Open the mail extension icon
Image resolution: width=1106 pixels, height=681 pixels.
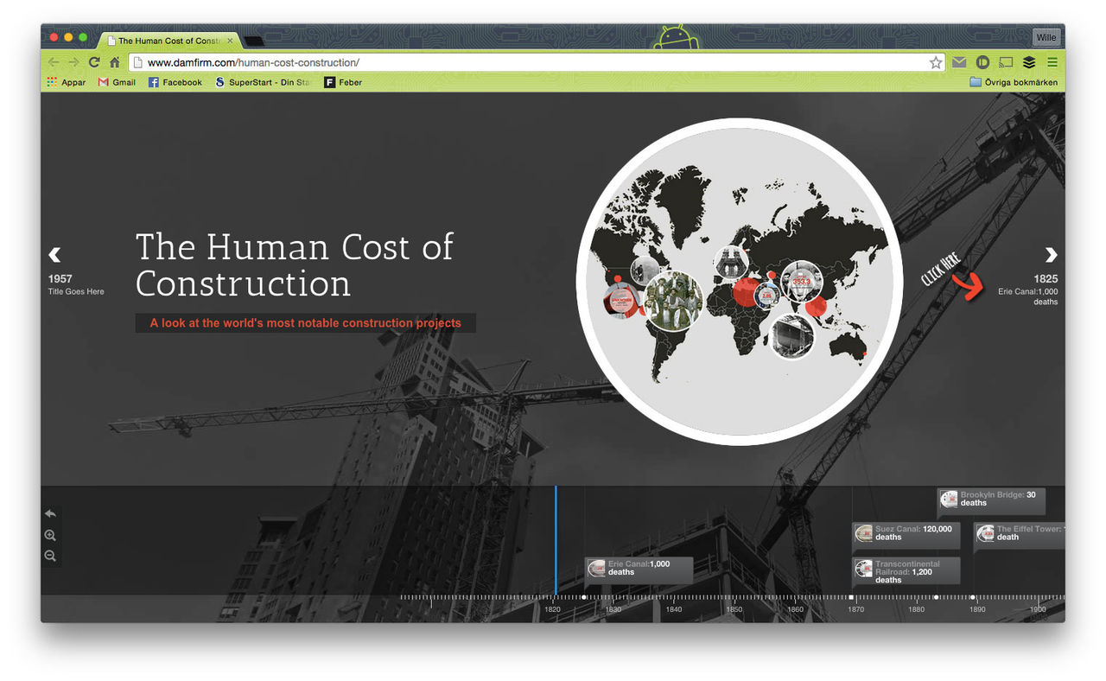[959, 62]
